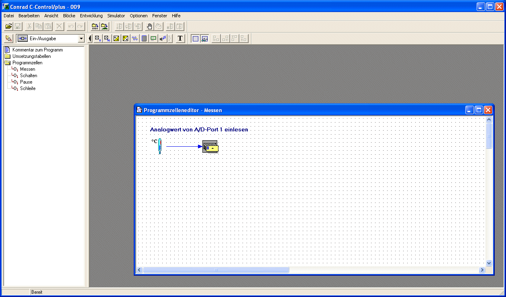The image size is (506, 297).
Task: Select the speaker sound block icon
Action: coord(163,39)
